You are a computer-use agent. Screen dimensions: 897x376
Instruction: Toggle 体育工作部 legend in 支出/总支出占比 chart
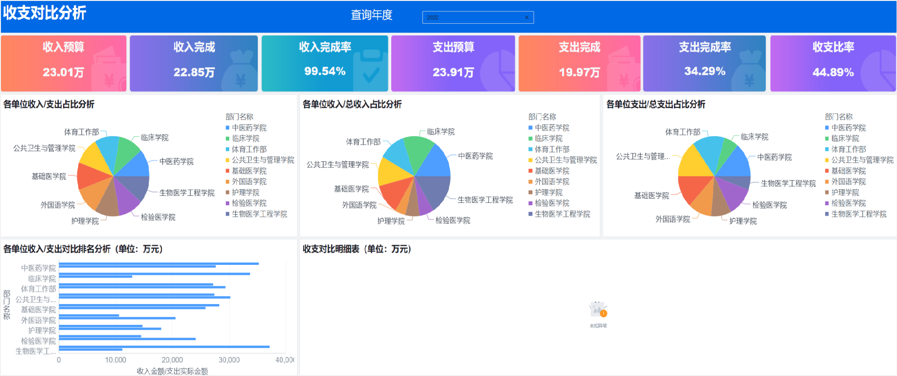coord(845,149)
